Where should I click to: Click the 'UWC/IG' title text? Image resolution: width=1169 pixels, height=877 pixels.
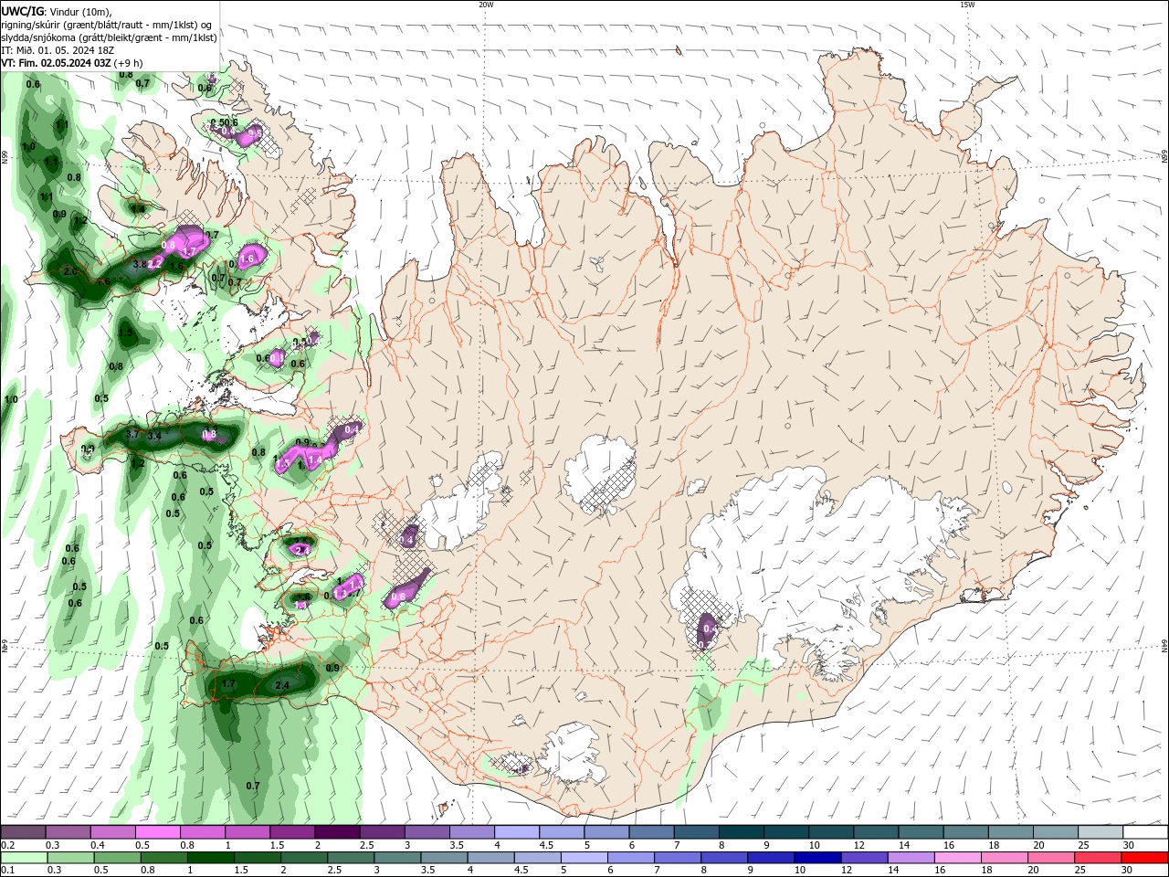pyautogui.click(x=23, y=11)
